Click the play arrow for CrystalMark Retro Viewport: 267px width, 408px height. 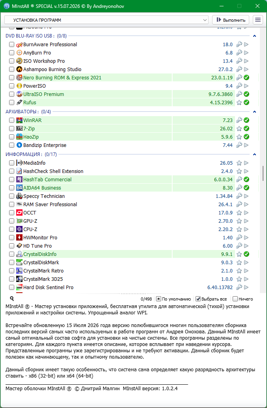point(246,271)
